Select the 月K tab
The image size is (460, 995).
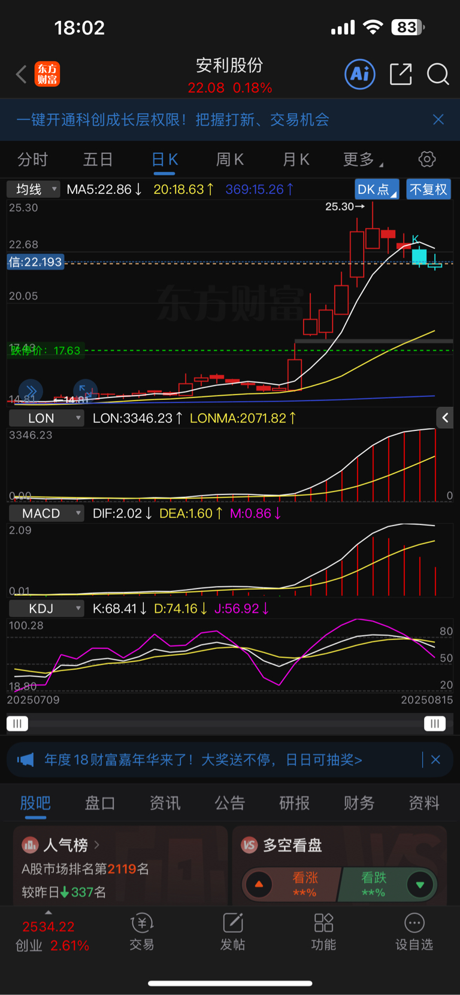pos(296,159)
